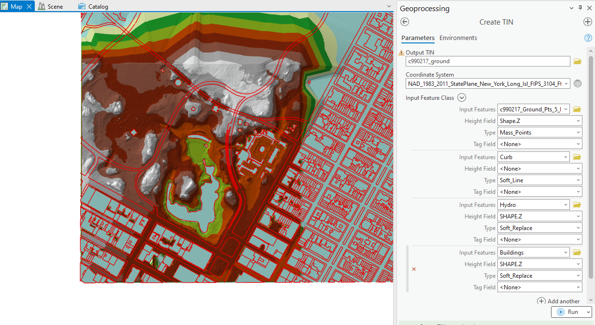Click the back arrow in Geoprocessing pane
Viewport: 595px width, 325px height.
tap(405, 22)
